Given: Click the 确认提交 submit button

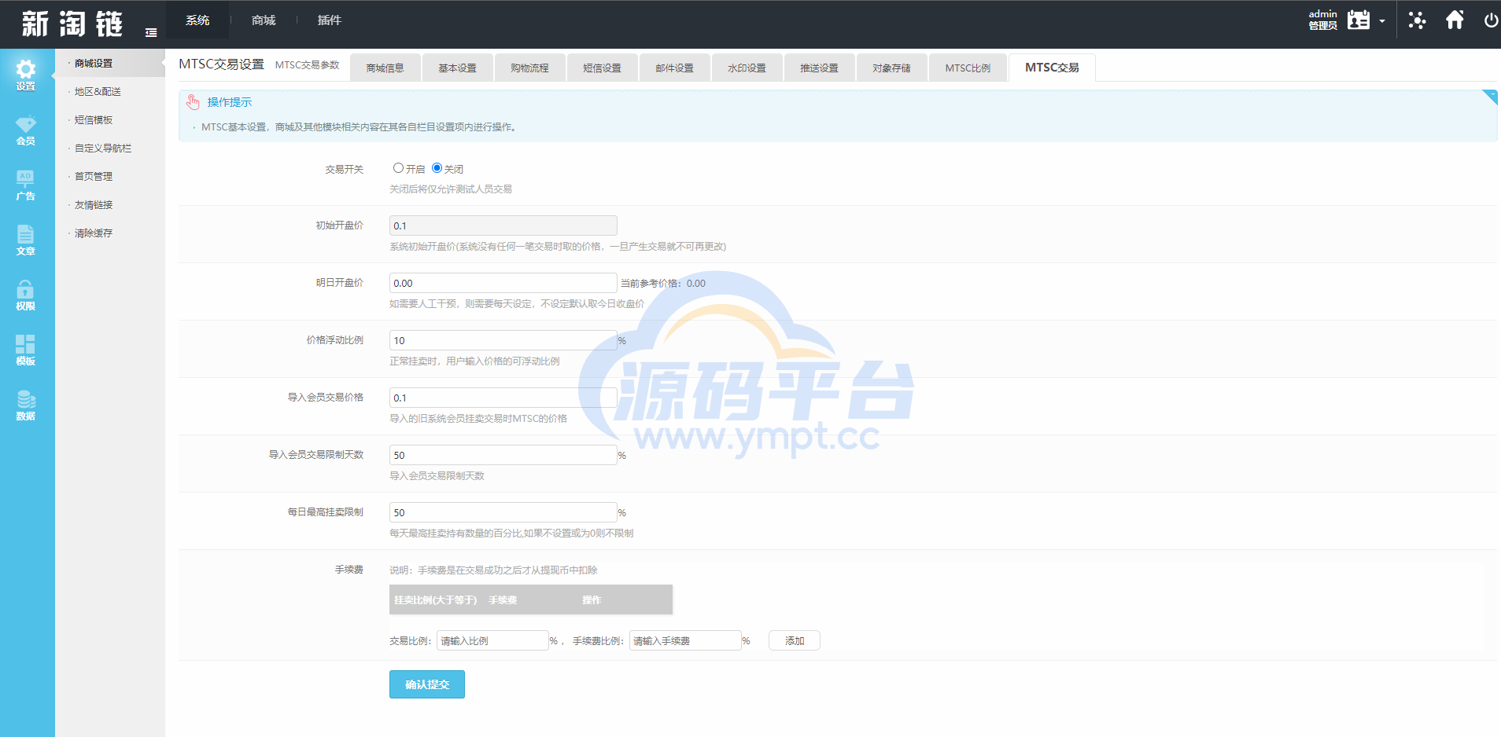Looking at the screenshot, I should tap(427, 684).
